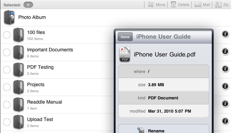Click the Readdle Manual folder name
This screenshot has width=232, height=133.
(45, 102)
